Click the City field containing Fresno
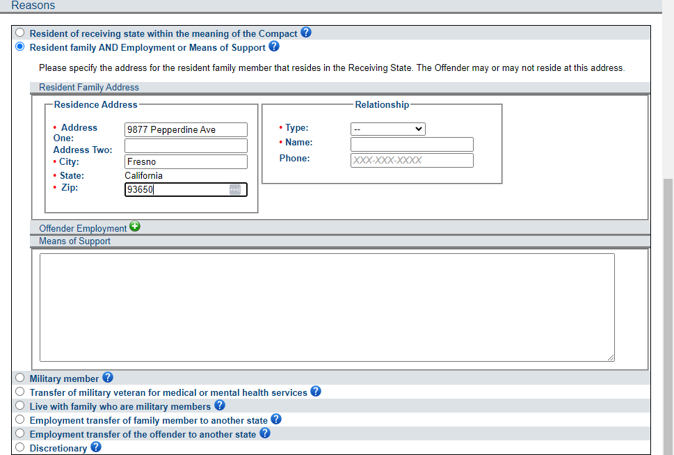674x455 pixels. (x=186, y=161)
